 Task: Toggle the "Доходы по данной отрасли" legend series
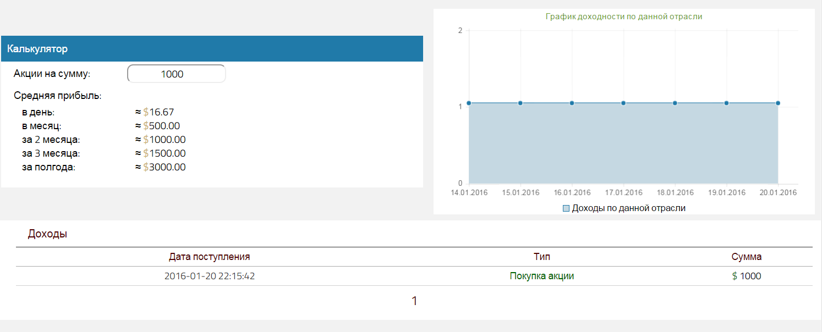pos(628,208)
